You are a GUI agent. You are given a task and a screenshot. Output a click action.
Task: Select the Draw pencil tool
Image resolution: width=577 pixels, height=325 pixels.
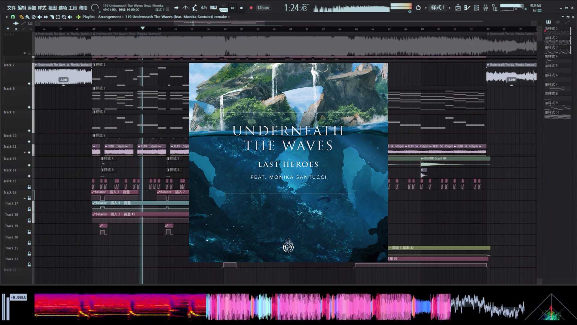(x=21, y=17)
